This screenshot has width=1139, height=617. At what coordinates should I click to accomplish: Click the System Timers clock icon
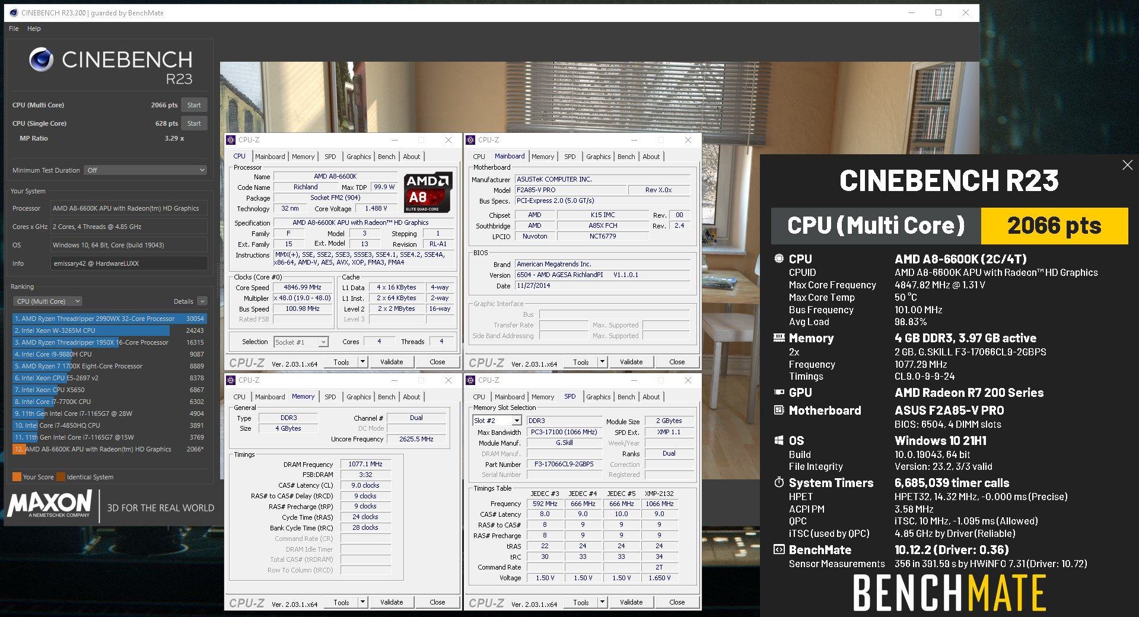[779, 482]
